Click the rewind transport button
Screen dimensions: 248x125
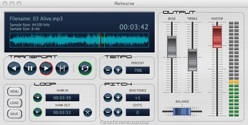coord(14,68)
